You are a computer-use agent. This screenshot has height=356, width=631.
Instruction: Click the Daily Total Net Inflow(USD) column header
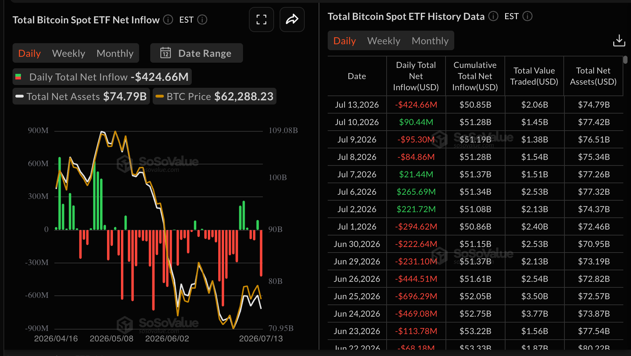point(416,76)
